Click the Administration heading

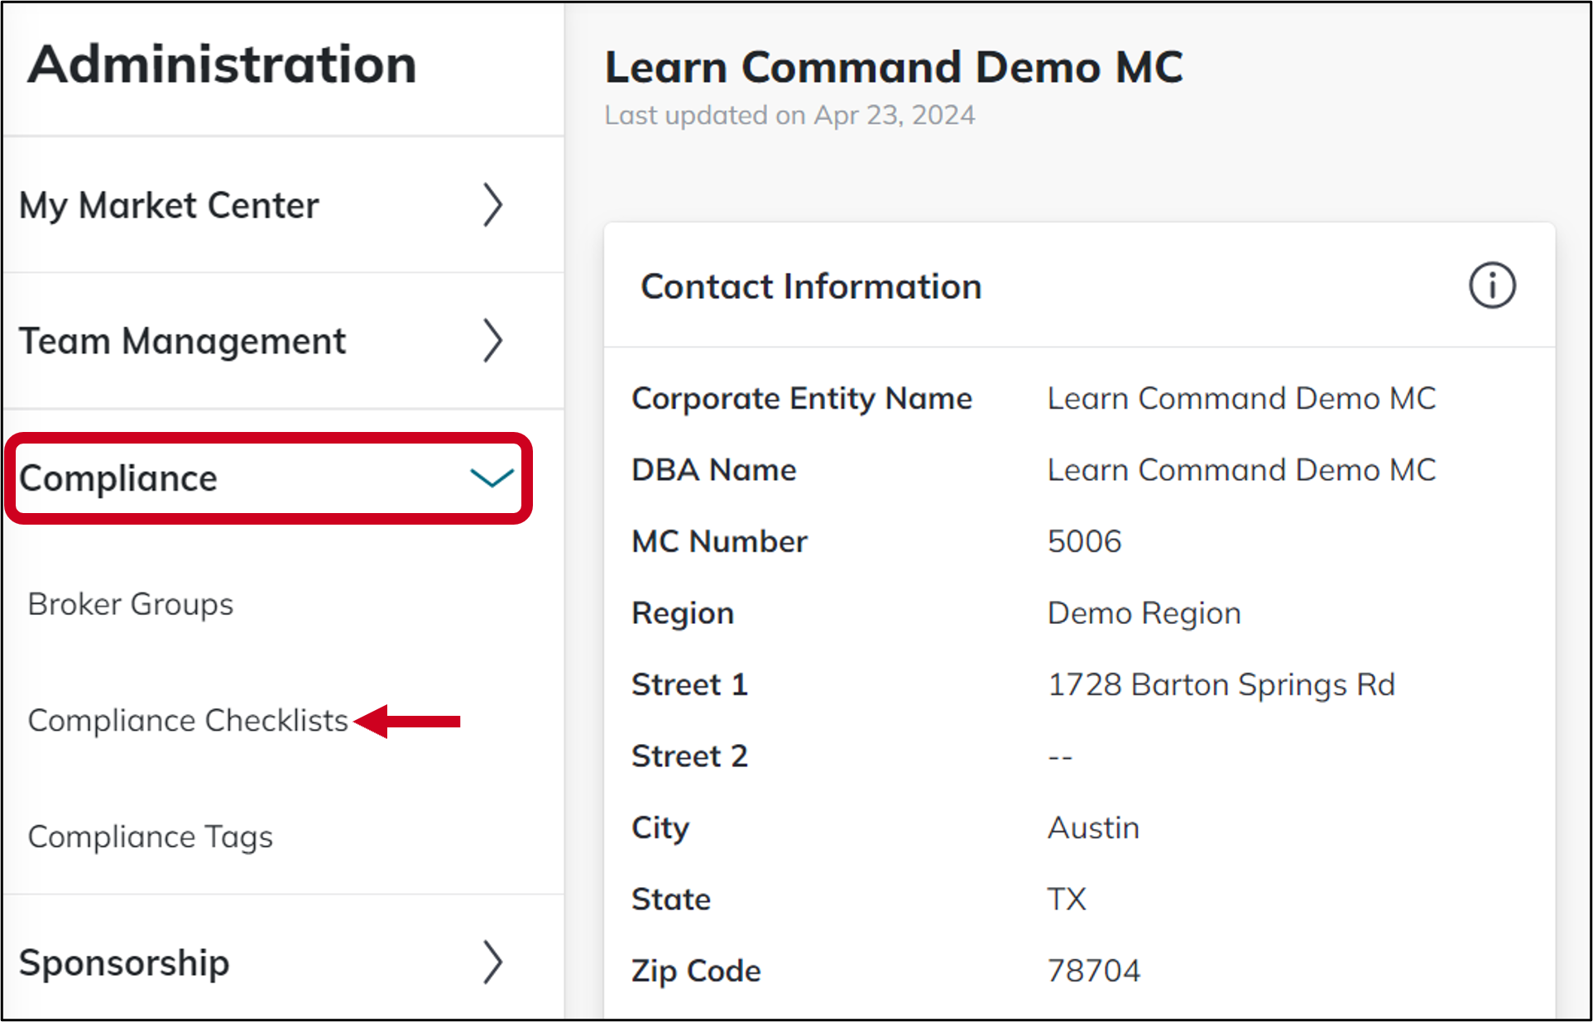tap(219, 65)
